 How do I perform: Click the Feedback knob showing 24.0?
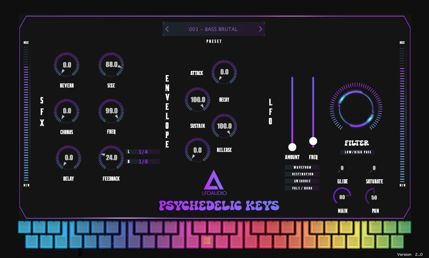pyautogui.click(x=111, y=158)
